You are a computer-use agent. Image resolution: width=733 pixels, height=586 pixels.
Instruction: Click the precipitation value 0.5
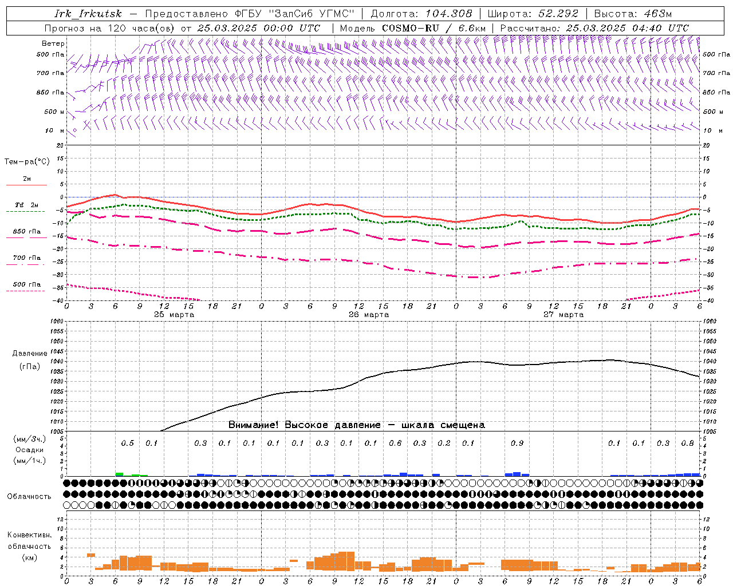click(127, 443)
